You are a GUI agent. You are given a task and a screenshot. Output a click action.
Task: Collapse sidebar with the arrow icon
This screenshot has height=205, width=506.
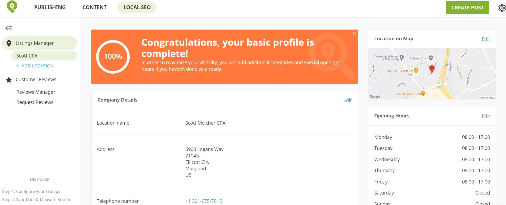click(x=9, y=28)
